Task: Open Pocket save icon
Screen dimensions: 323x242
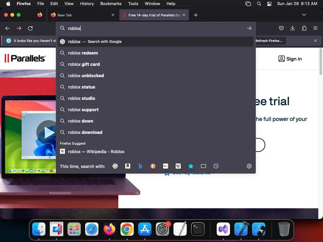Action: point(281,28)
